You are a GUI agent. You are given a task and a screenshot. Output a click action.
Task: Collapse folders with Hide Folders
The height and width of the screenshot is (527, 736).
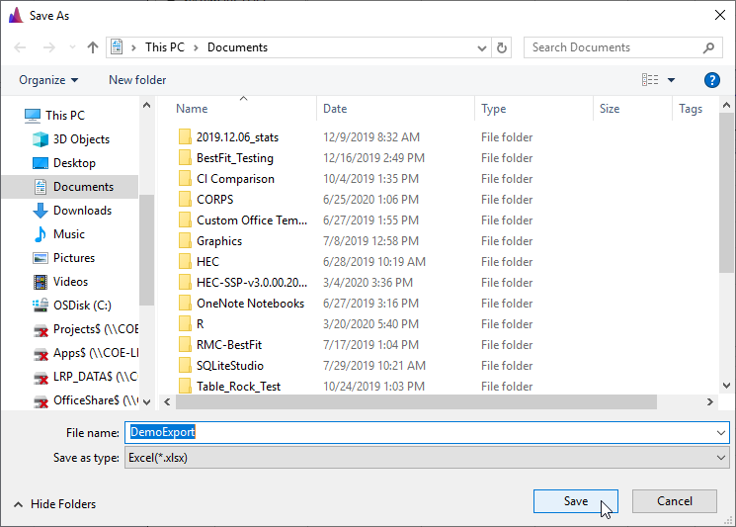coord(55,504)
